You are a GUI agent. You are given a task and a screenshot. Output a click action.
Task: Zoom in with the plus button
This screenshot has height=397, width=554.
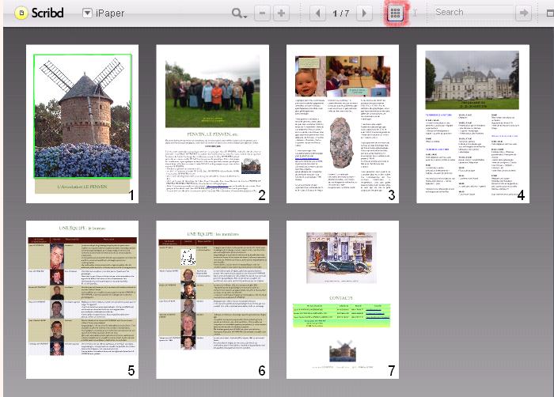[281, 13]
